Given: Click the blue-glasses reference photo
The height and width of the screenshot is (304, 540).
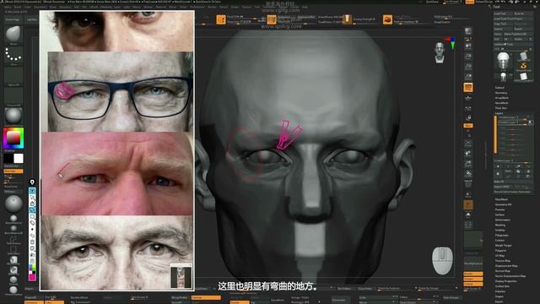Looking at the screenshot, I should 120,92.
